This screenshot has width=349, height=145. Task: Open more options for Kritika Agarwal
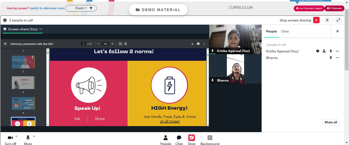click(337, 51)
